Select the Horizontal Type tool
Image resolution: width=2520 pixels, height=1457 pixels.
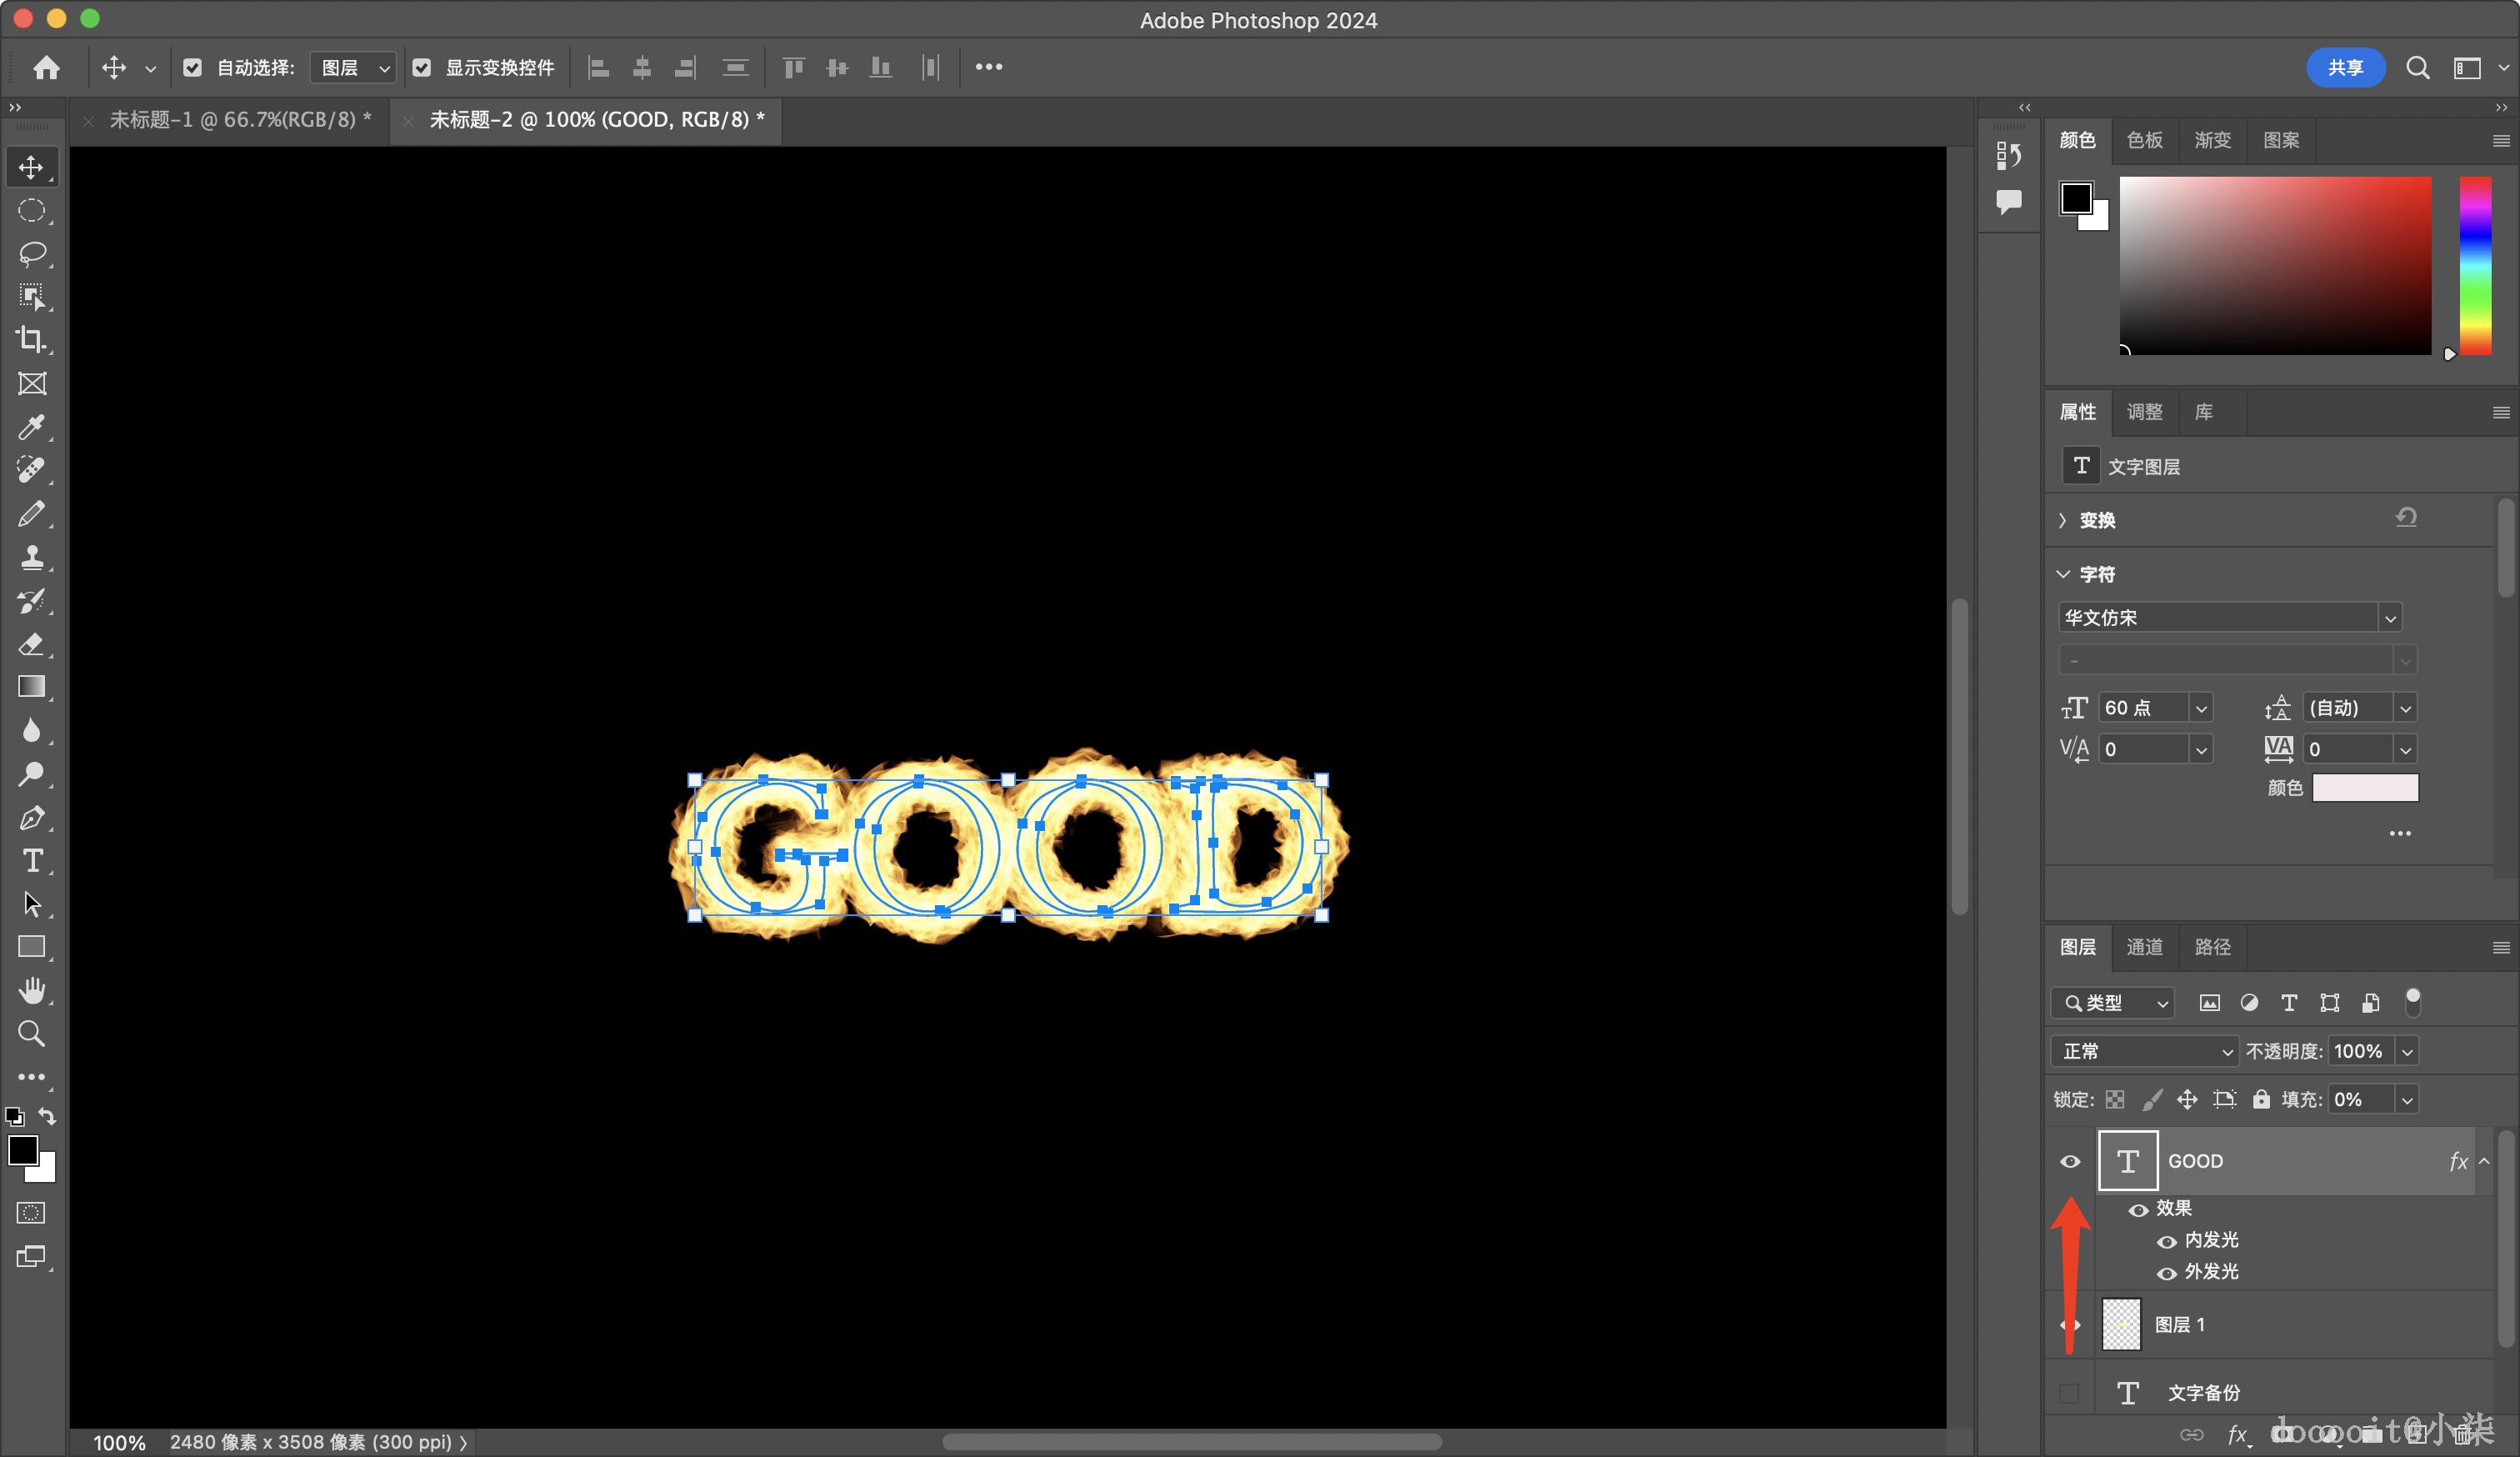32,861
